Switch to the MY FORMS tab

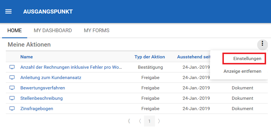pyautogui.click(x=97, y=30)
